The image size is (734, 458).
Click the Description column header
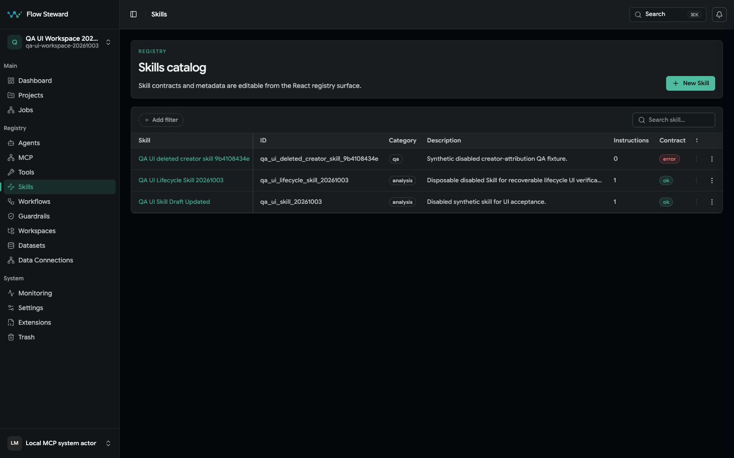coord(444,141)
